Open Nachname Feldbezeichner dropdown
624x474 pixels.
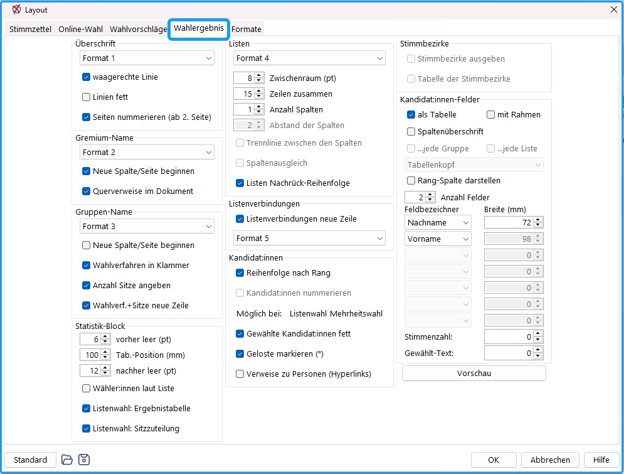coord(438,223)
